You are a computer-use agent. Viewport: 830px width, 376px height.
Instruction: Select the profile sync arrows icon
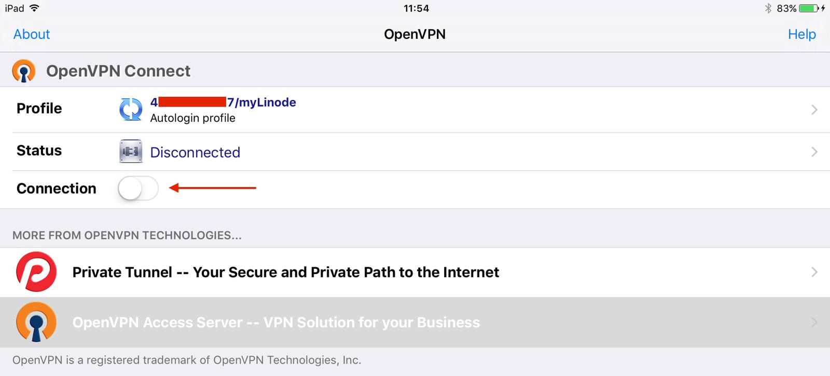(x=131, y=109)
